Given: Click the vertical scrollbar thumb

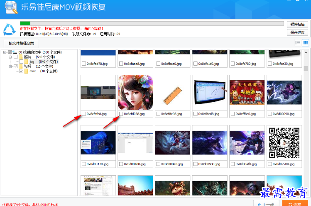Looking at the screenshot, I should click(x=306, y=69).
